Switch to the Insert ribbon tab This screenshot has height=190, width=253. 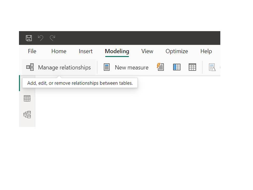(x=85, y=51)
